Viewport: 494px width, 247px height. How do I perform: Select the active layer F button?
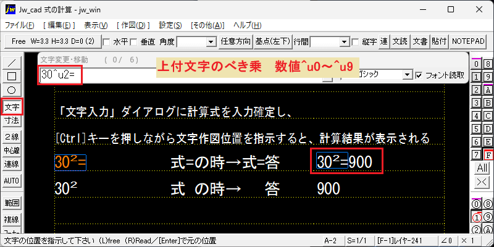coord(488,155)
